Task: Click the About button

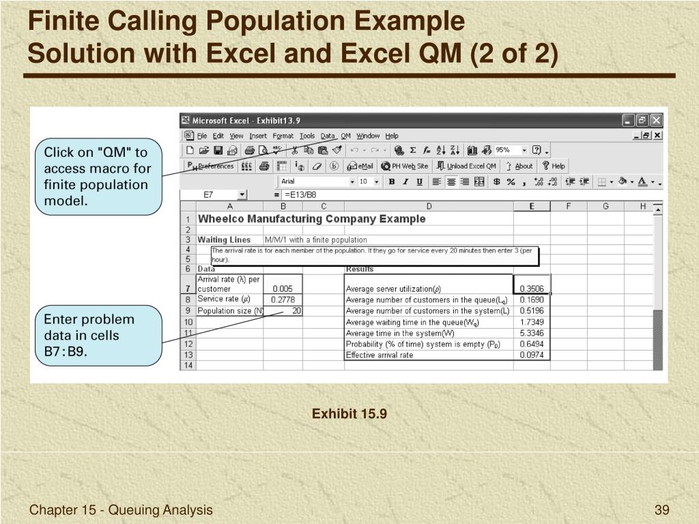Action: (519, 166)
